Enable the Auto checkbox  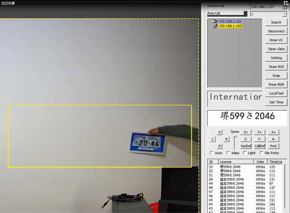pyautogui.click(x=212, y=153)
